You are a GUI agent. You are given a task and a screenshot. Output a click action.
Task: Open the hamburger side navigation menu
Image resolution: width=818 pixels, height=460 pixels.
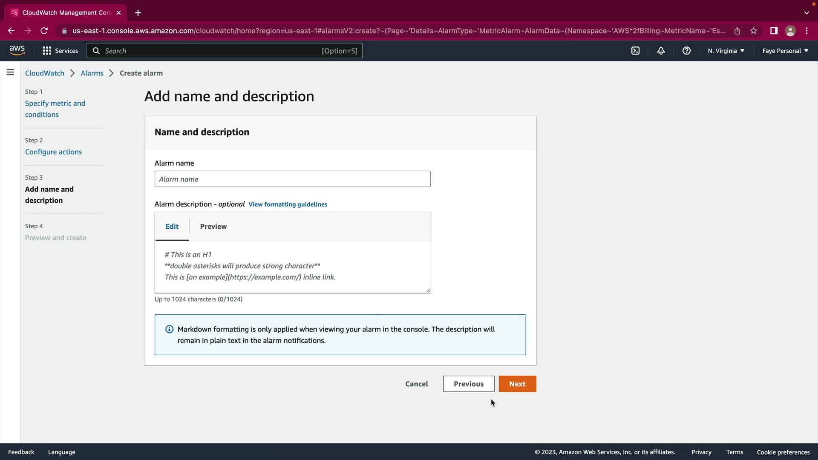point(10,72)
